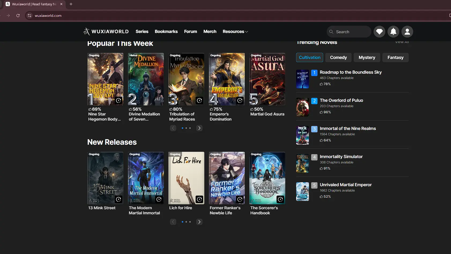Open the user profile icon
The image size is (451, 254).
pyautogui.click(x=407, y=32)
